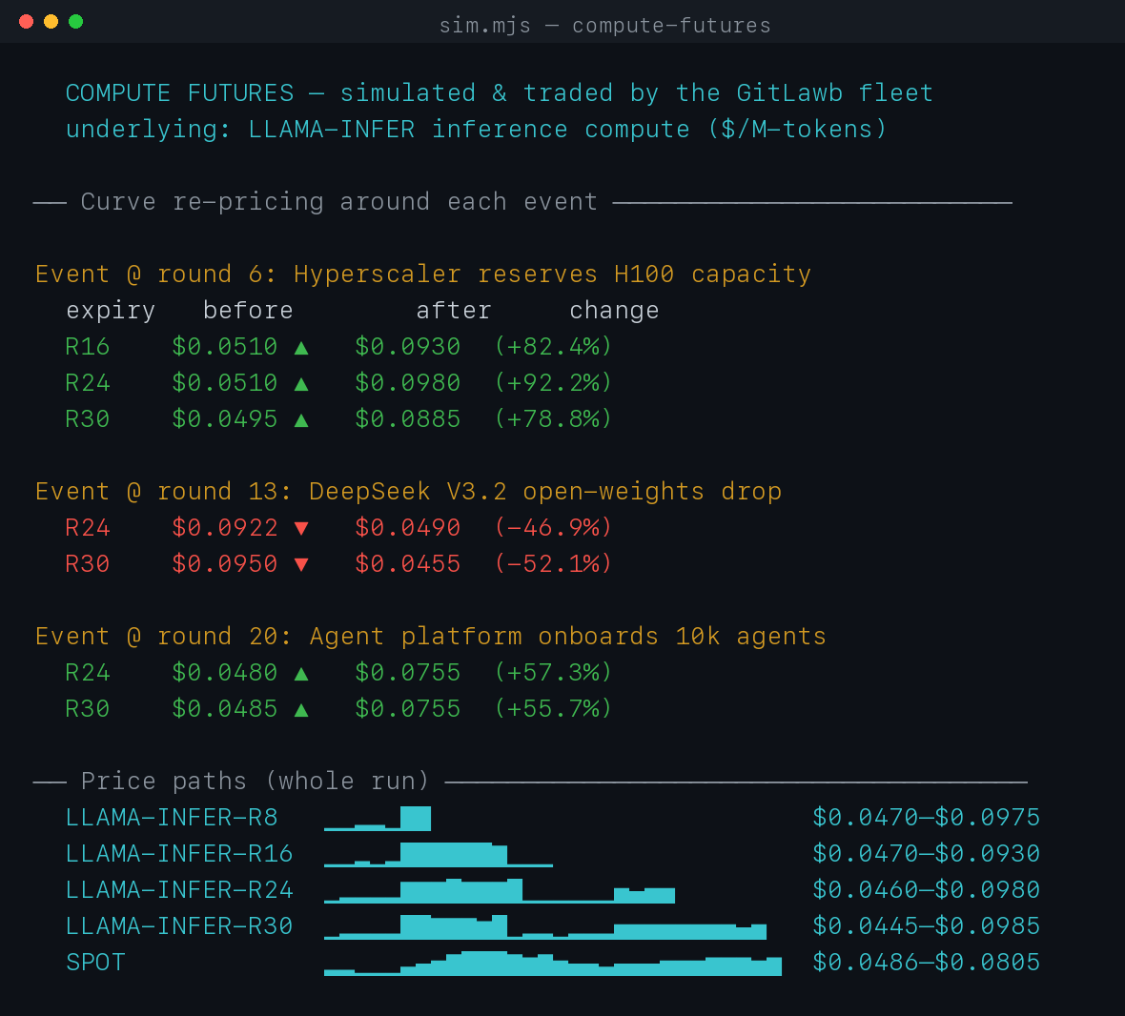The width and height of the screenshot is (1125, 1016).
Task: Click the (+78.8%) change value
Action: [553, 419]
